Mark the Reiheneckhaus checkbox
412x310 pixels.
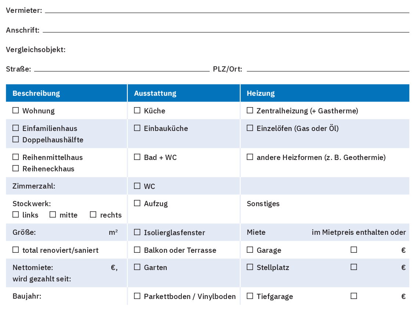click(x=15, y=168)
